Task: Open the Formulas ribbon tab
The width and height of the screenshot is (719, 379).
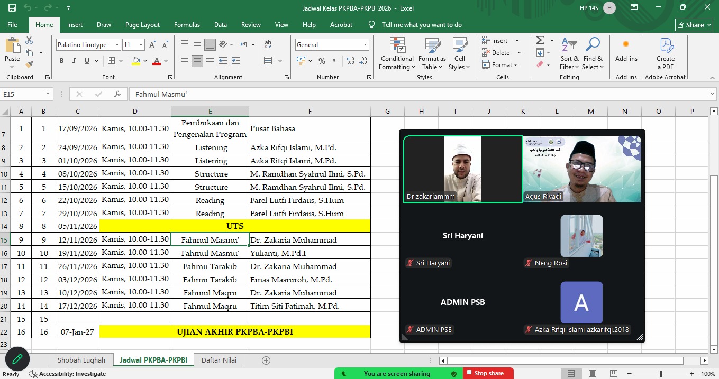Action: (187, 25)
